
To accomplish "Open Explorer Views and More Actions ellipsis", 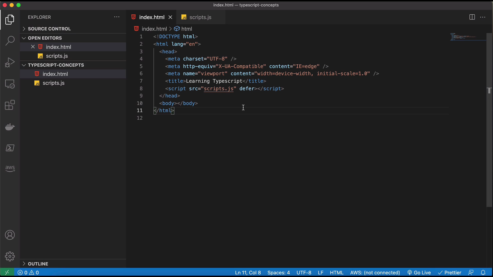I will 117,17.
